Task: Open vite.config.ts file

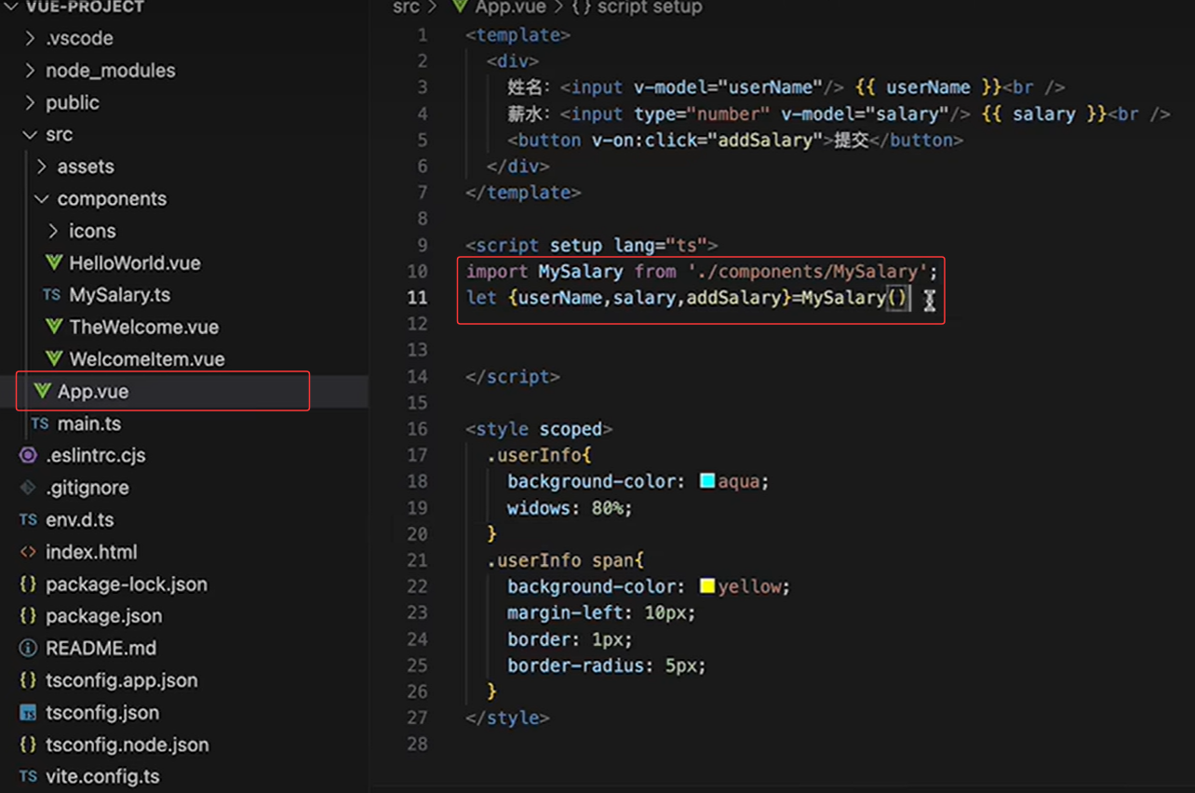Action: (x=102, y=776)
